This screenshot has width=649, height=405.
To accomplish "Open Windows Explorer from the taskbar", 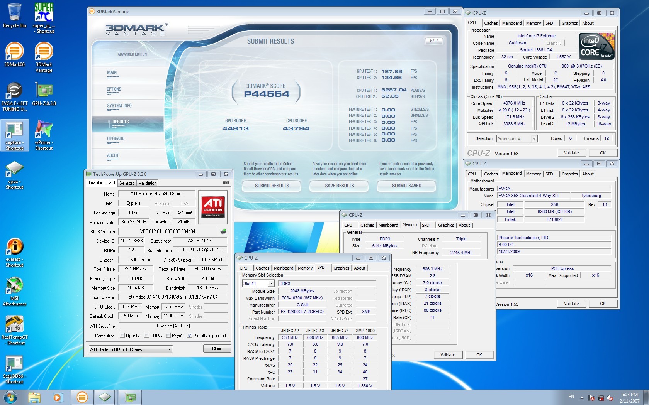I will pyautogui.click(x=34, y=397).
